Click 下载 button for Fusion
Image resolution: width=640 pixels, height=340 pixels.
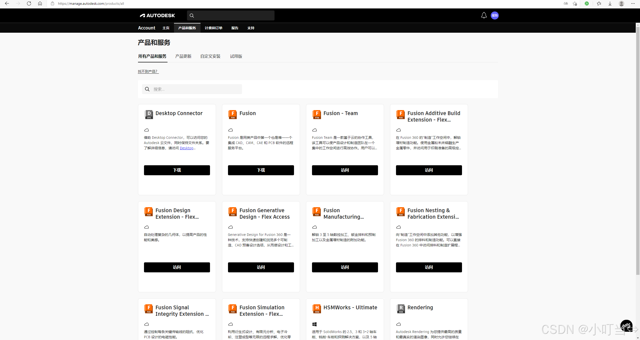pos(261,170)
